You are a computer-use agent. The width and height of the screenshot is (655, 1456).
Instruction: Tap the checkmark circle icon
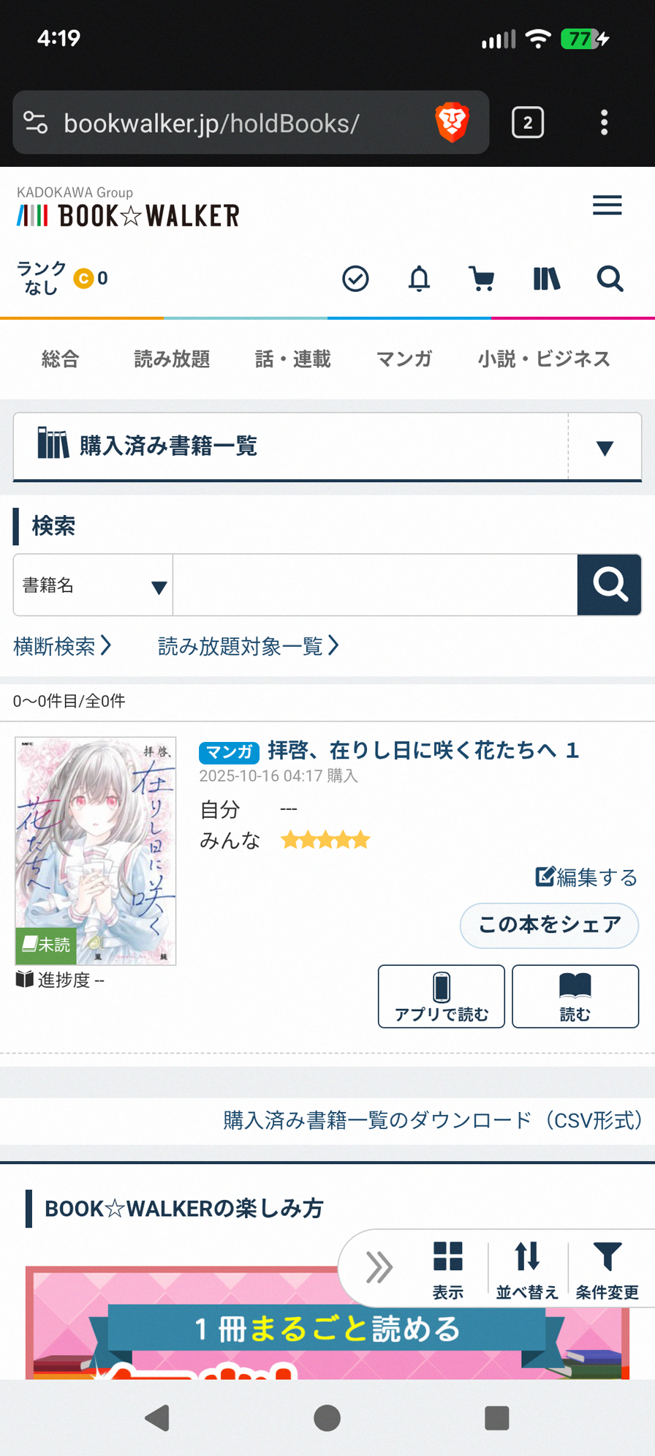[355, 279]
